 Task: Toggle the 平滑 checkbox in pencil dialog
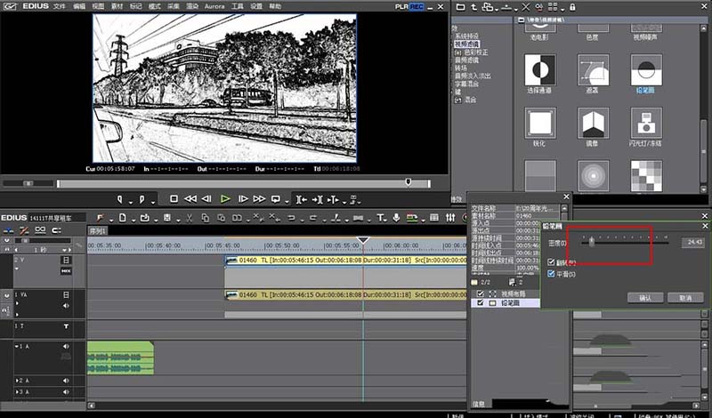pos(551,274)
